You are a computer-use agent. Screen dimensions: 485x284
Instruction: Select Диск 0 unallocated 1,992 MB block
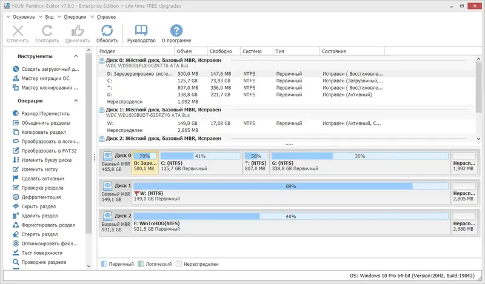[x=464, y=162]
